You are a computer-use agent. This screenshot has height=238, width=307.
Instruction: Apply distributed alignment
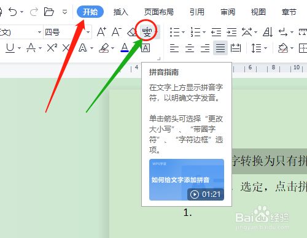point(236,48)
